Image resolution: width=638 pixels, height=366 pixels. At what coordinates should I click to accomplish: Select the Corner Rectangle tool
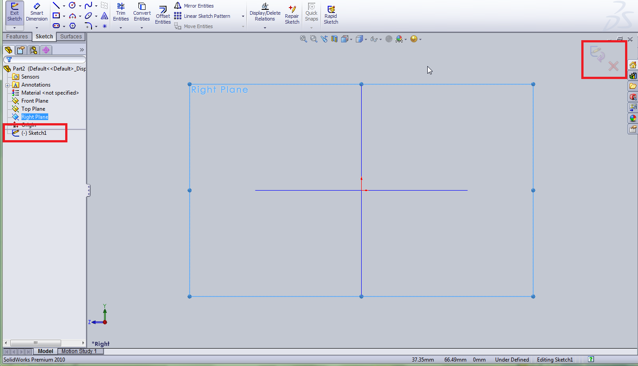[56, 16]
